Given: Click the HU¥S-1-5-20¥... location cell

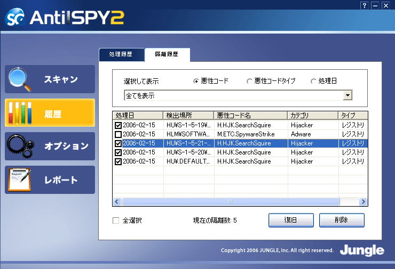Looking at the screenshot, I should 188,152.
